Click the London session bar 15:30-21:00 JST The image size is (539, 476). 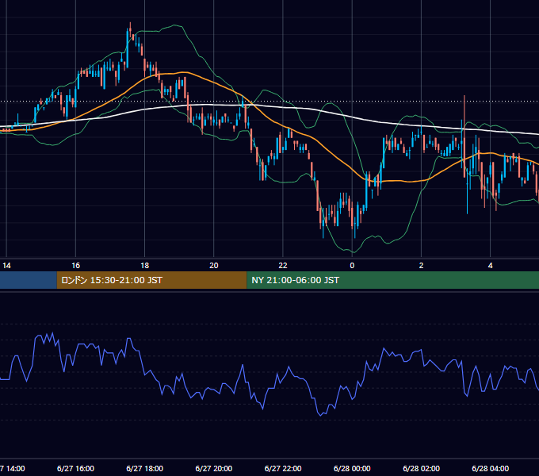(151, 280)
